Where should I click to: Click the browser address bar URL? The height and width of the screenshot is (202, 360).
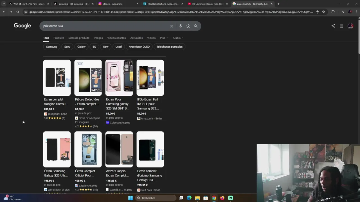pos(171,12)
